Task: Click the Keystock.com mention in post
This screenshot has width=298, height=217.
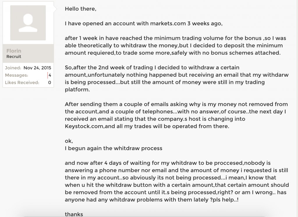Action: pyautogui.click(x=84, y=126)
